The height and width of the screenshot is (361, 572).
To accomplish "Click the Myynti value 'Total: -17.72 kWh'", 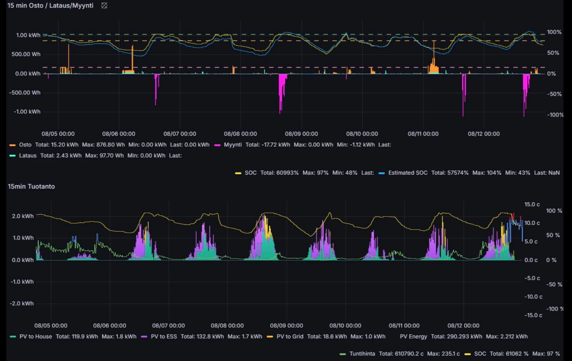I will click(x=268, y=145).
